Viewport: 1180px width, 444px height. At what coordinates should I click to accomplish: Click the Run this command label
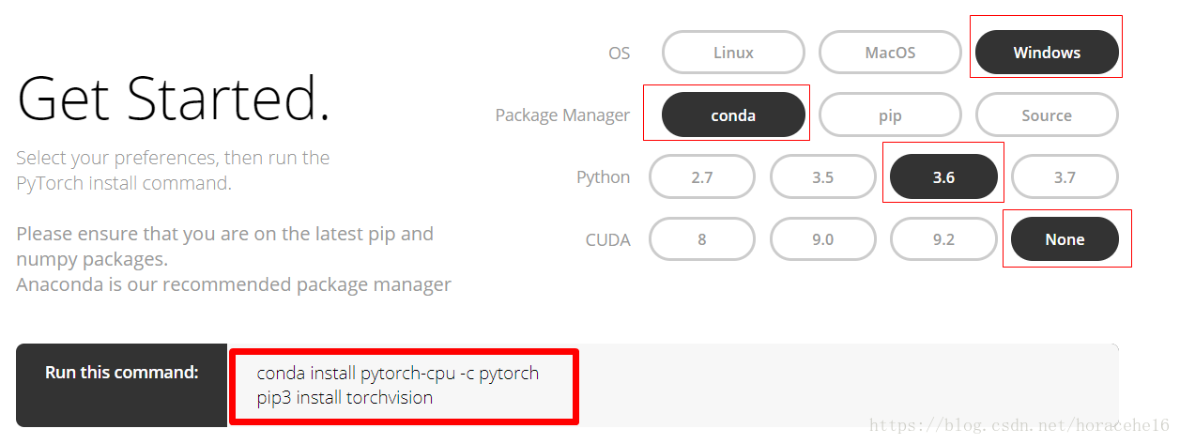point(122,373)
